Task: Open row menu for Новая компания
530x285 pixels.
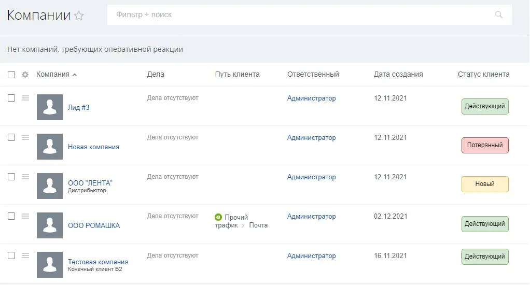Action: 25,137
